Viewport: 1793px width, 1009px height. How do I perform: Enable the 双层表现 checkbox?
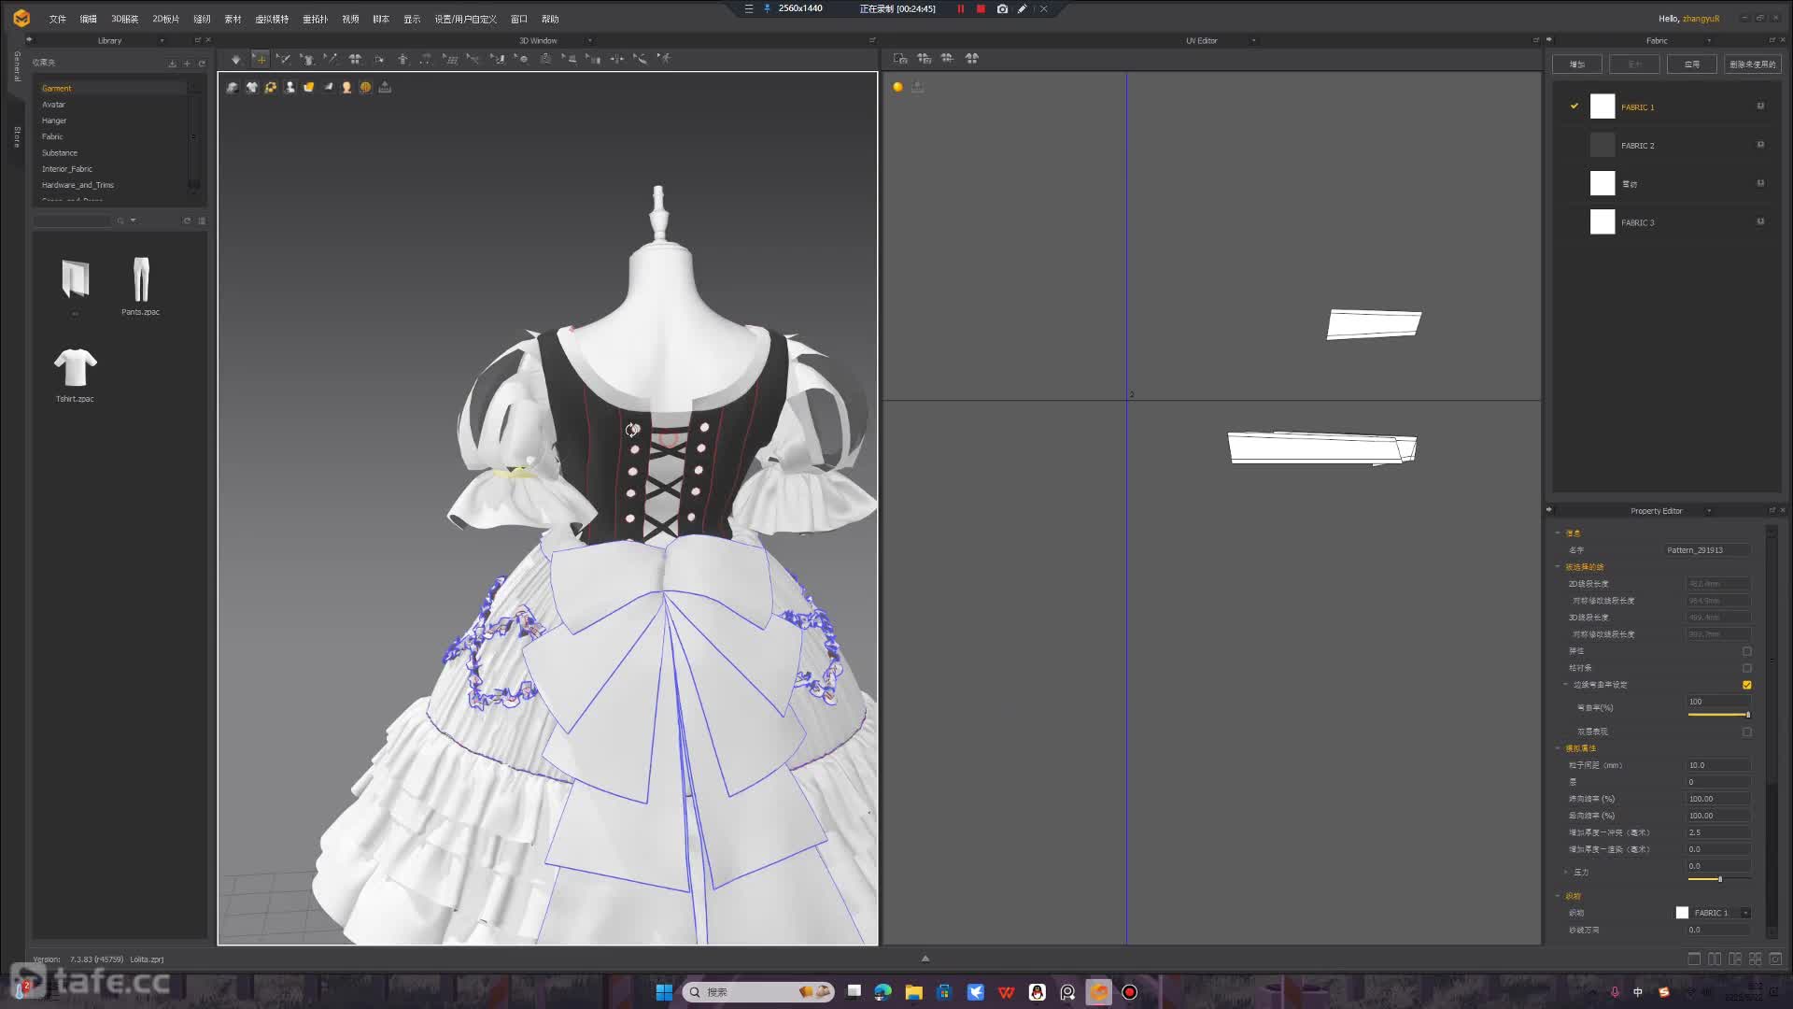1747,732
